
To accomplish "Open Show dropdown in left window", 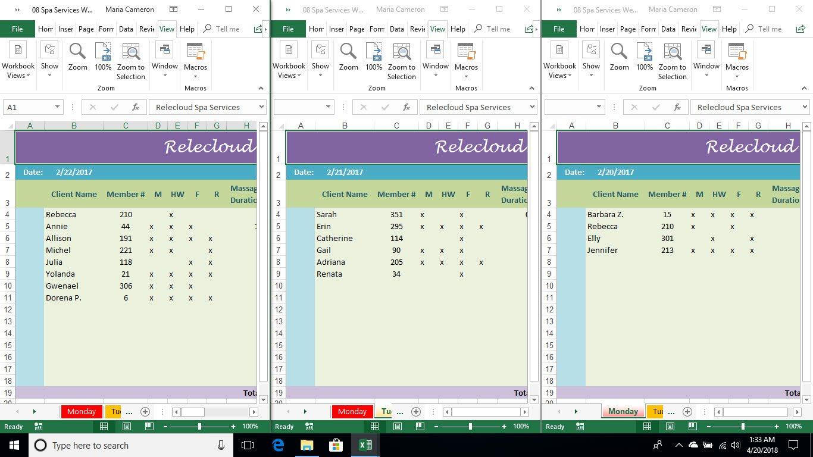I will [x=49, y=61].
